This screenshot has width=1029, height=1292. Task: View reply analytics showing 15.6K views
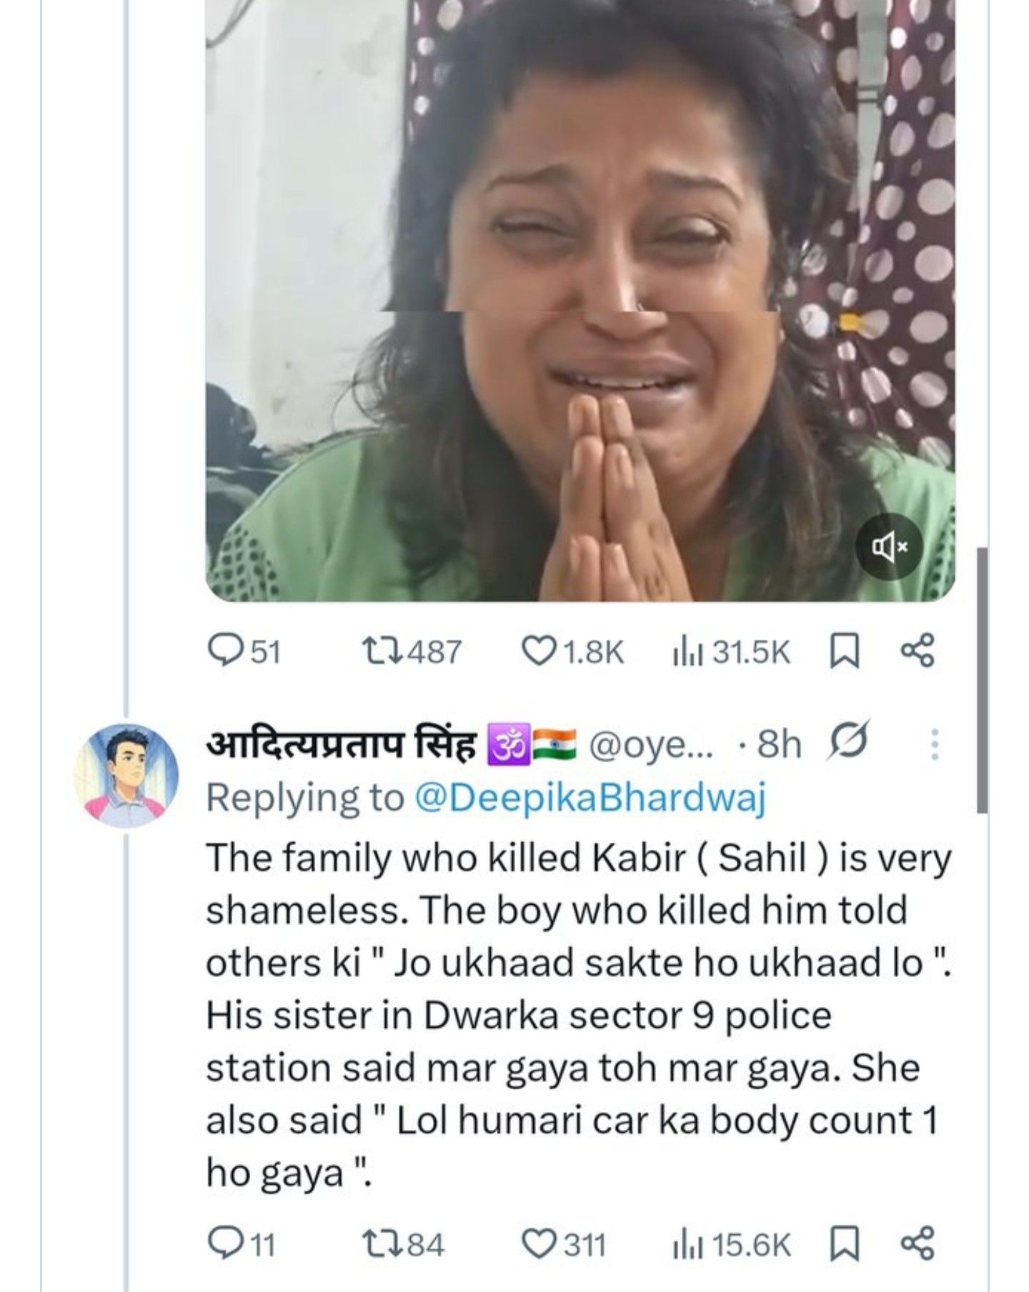730,1245
